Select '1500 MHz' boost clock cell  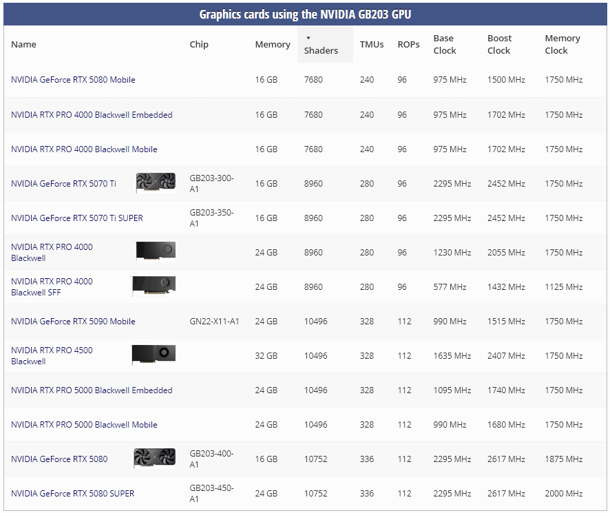click(x=506, y=80)
